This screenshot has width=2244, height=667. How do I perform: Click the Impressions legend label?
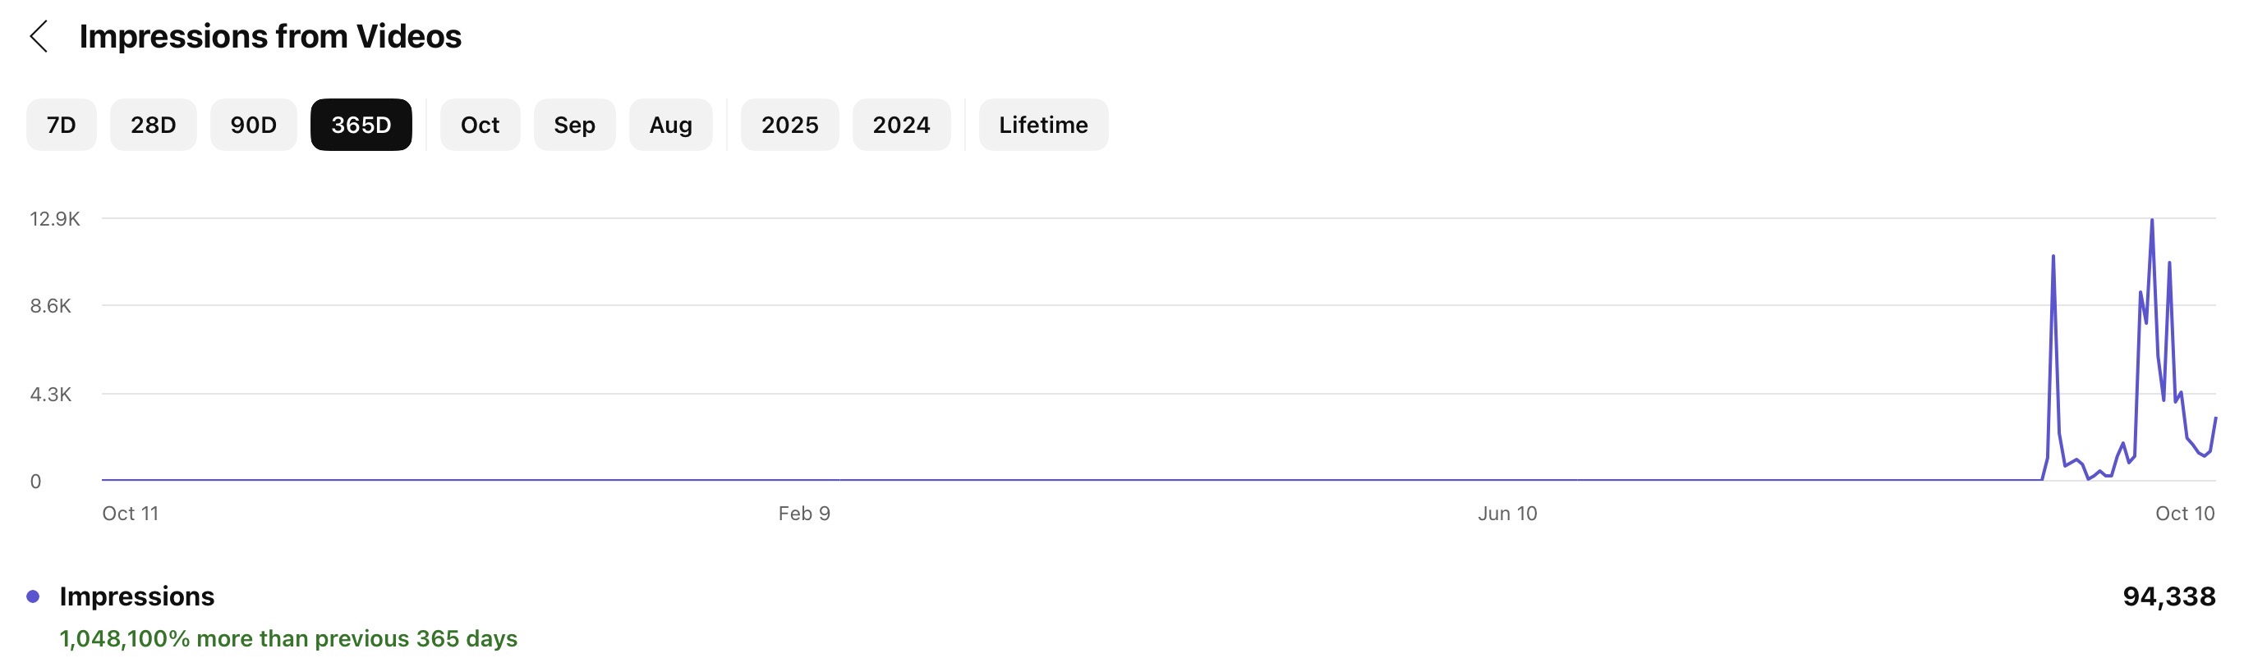(x=137, y=596)
